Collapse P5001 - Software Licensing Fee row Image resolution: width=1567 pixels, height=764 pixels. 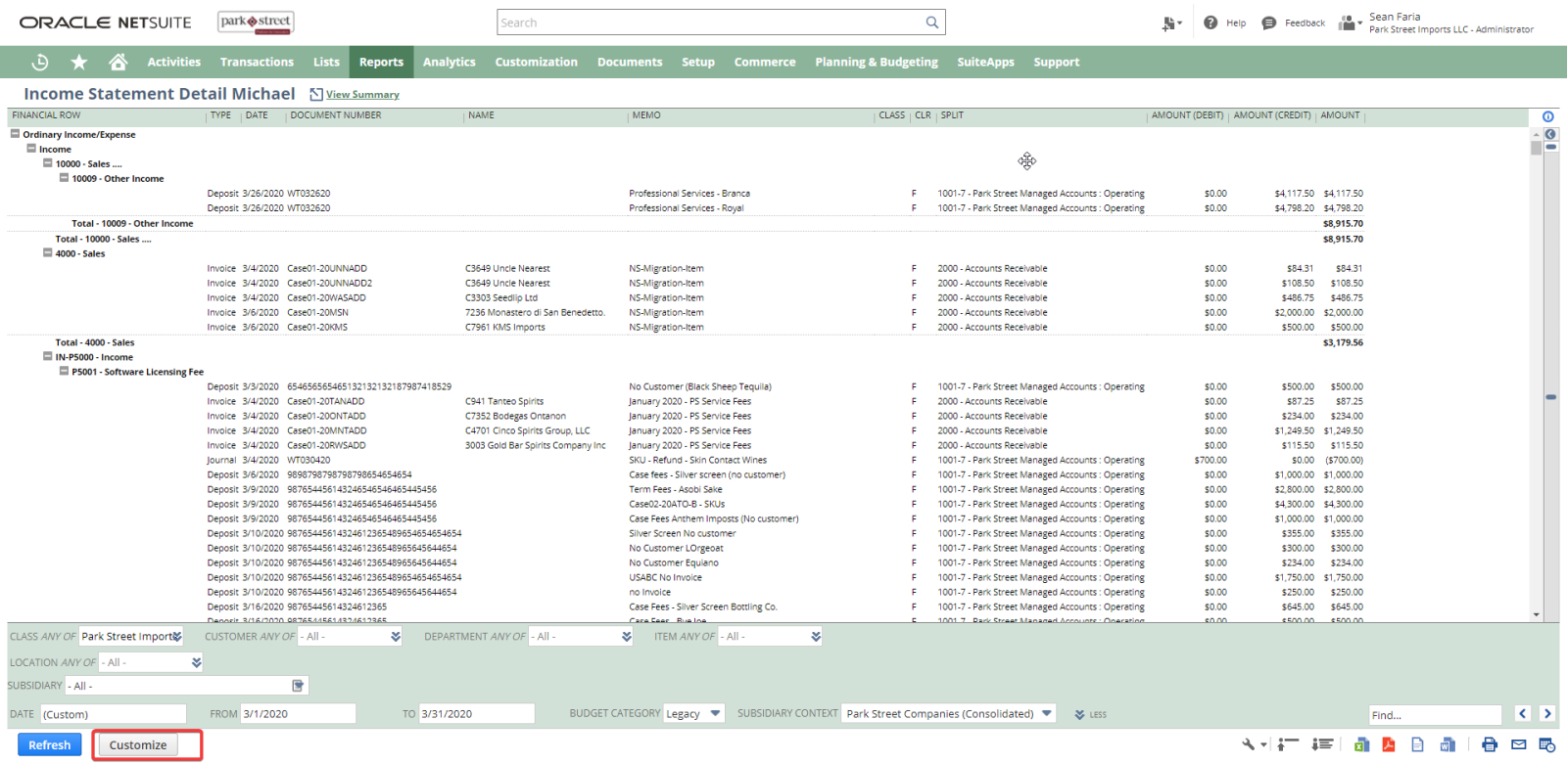click(64, 371)
